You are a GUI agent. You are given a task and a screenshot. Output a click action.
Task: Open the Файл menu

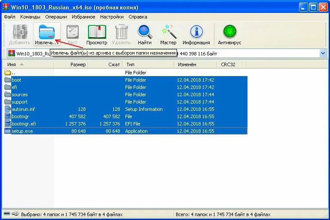pos(9,17)
